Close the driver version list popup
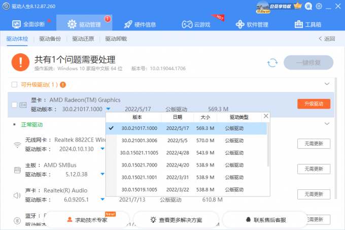This screenshot has width=345, height=230. click(266, 116)
